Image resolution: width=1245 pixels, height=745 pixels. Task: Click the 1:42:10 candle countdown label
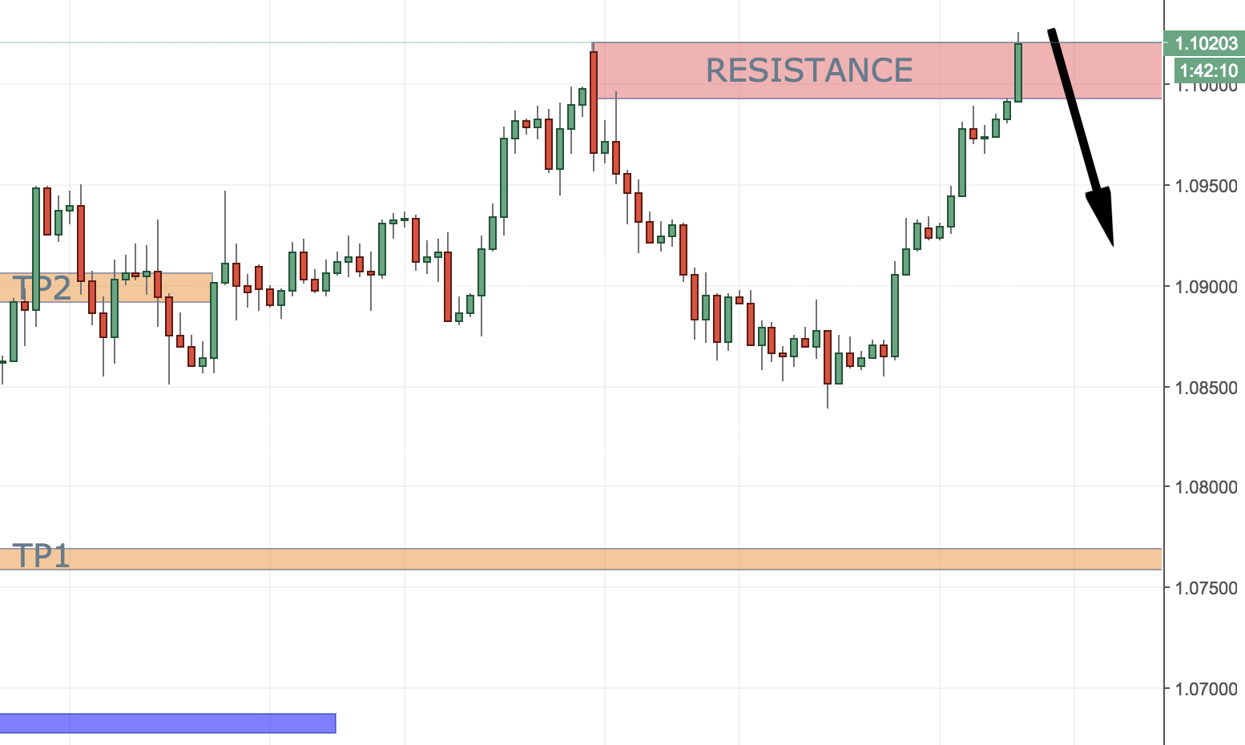click(1209, 70)
